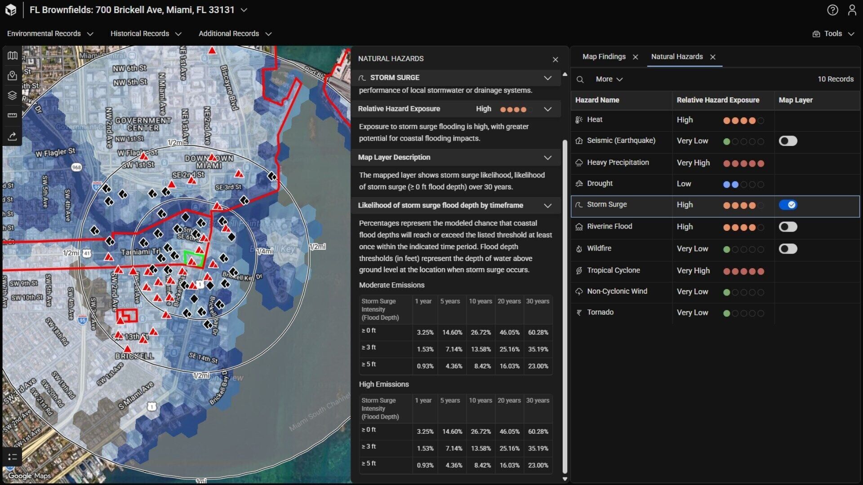
Task: Click the Heat hazard icon
Action: click(579, 120)
